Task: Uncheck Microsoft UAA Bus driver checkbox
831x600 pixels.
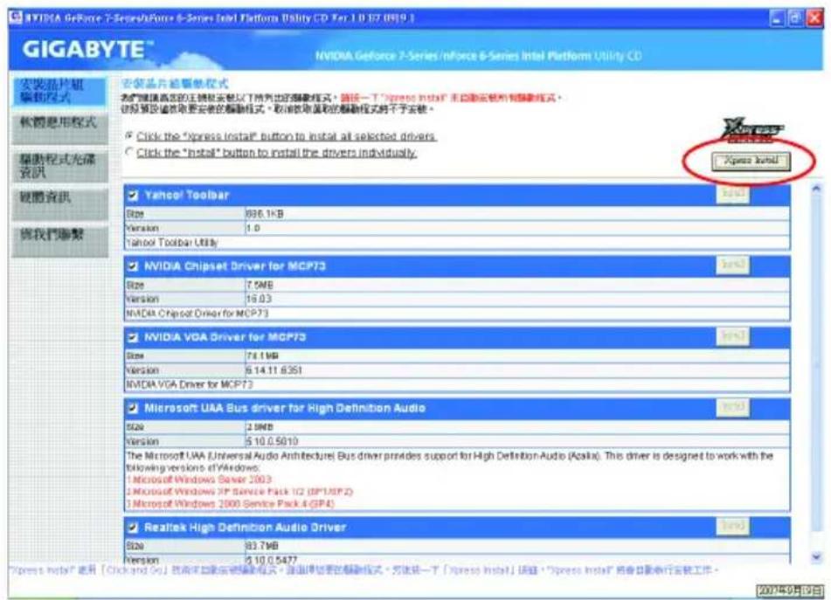Action: pyautogui.click(x=133, y=408)
